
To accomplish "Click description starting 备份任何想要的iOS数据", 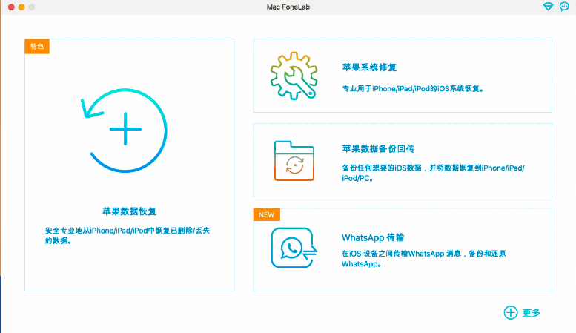I will (x=433, y=173).
